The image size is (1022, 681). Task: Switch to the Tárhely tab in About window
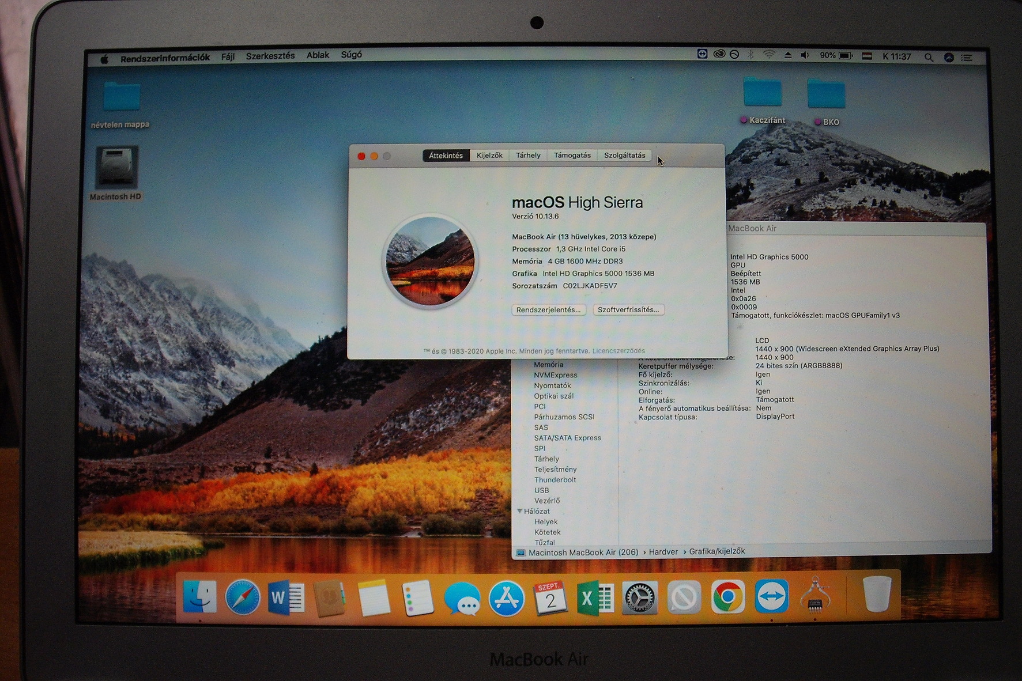pos(528,156)
